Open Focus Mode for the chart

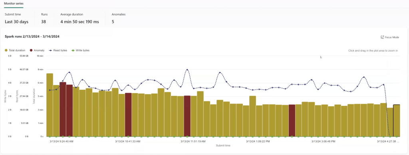click(x=390, y=37)
